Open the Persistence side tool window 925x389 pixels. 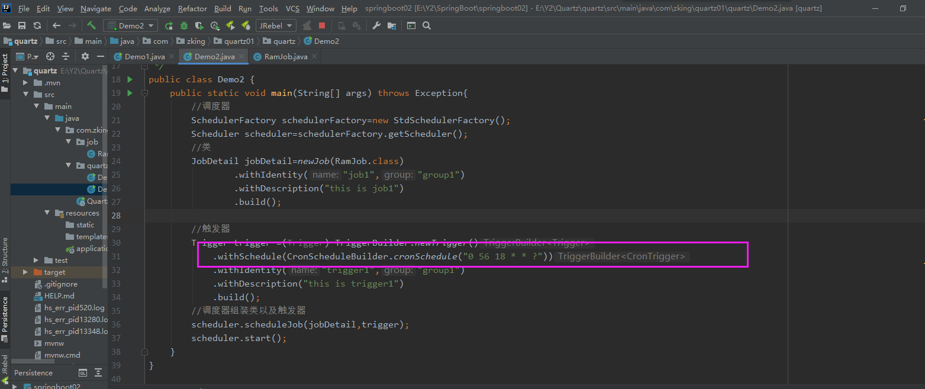[5, 319]
